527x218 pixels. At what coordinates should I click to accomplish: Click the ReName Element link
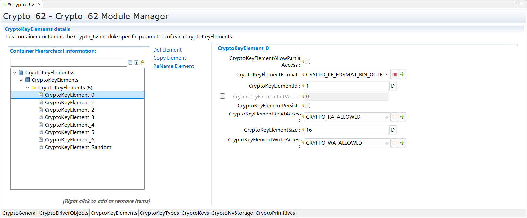(173, 66)
